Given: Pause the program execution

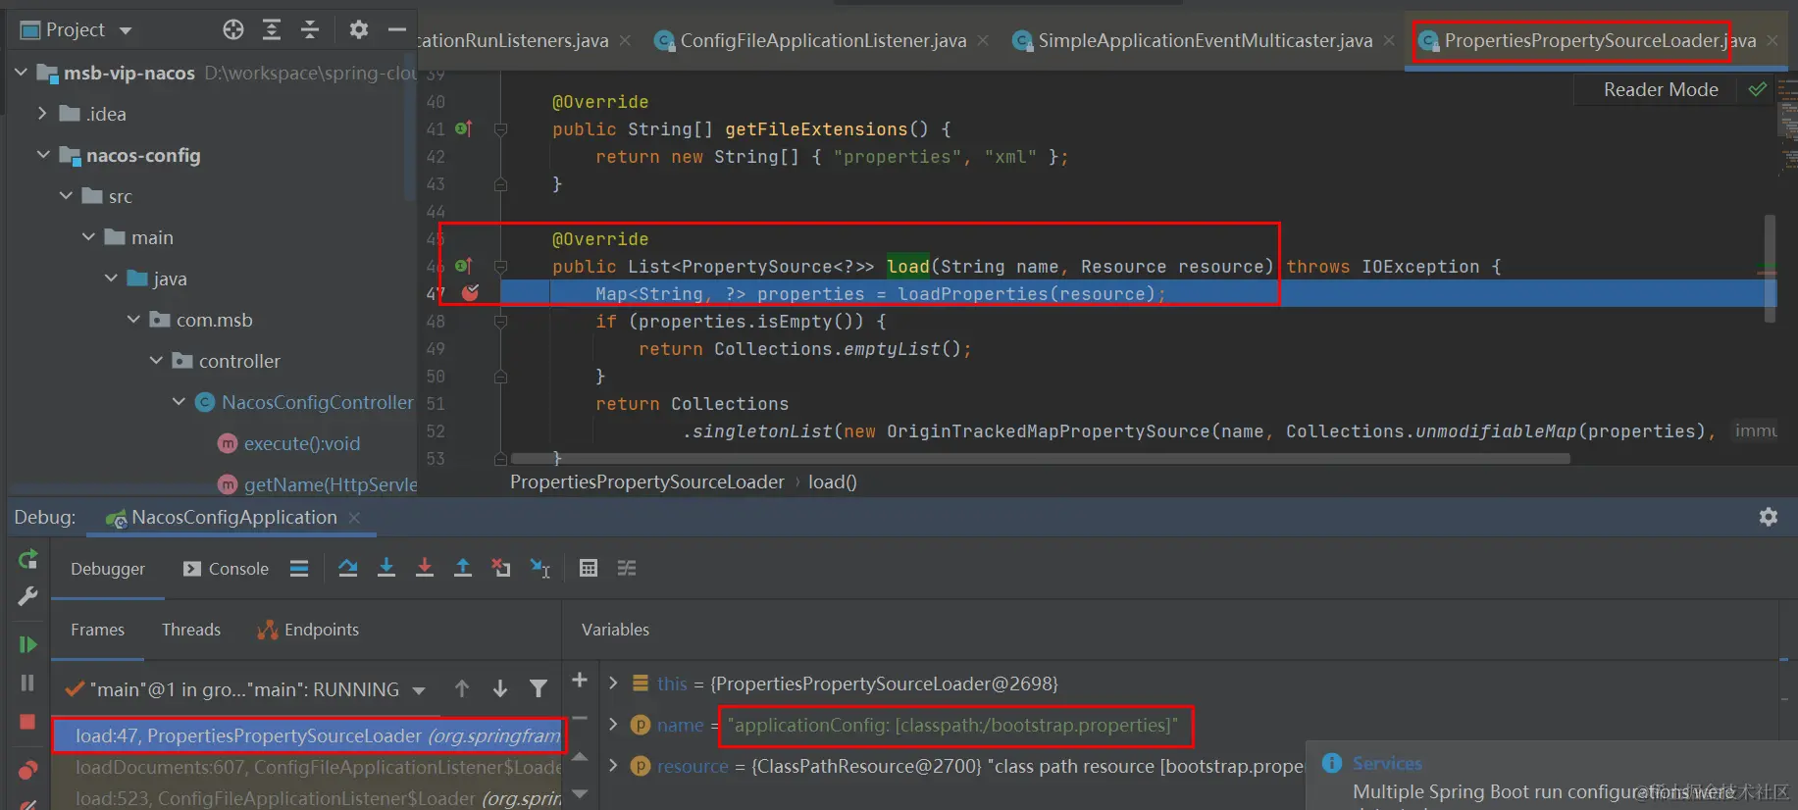Looking at the screenshot, I should coord(27,683).
